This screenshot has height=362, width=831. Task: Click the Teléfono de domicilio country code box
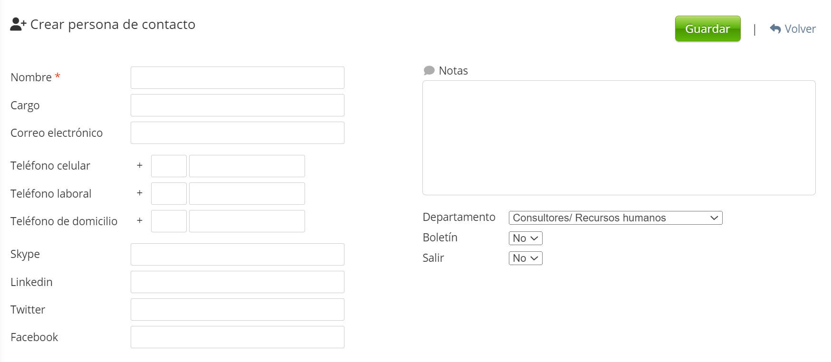[x=169, y=221]
